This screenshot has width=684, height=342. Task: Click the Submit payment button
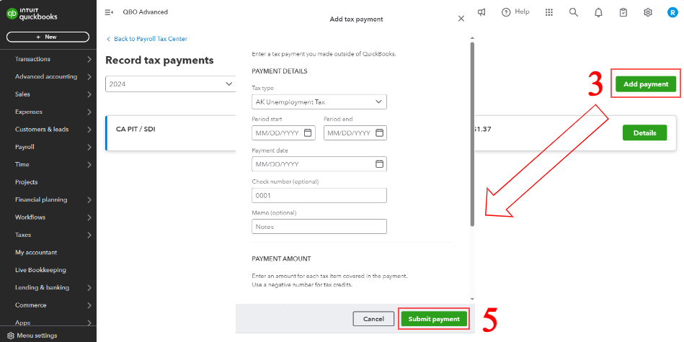pyautogui.click(x=434, y=318)
